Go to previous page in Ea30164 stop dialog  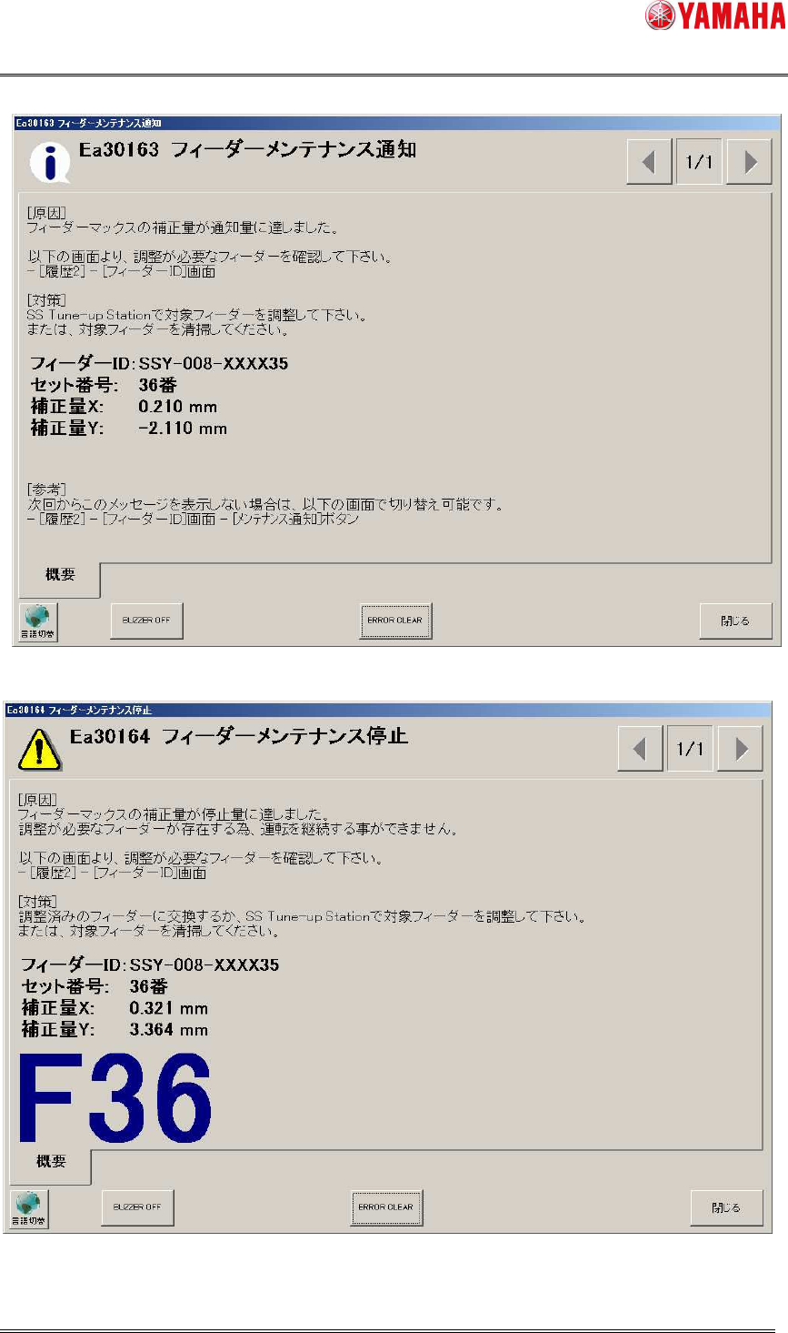640,749
